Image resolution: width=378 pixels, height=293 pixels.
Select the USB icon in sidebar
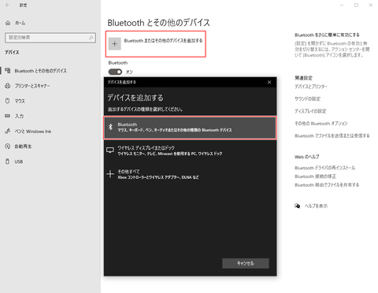(8, 161)
